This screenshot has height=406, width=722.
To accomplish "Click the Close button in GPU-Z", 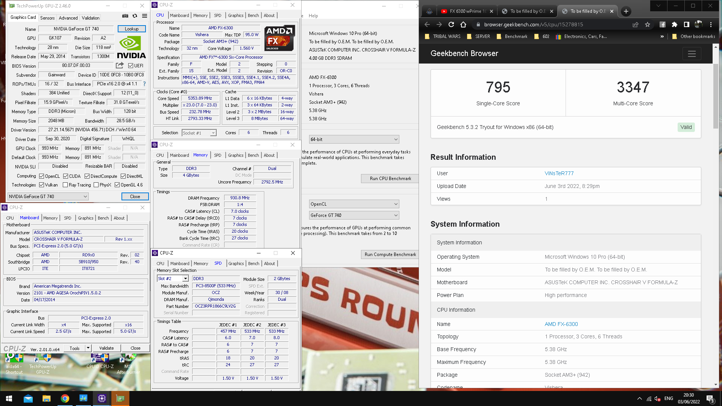I will [135, 197].
